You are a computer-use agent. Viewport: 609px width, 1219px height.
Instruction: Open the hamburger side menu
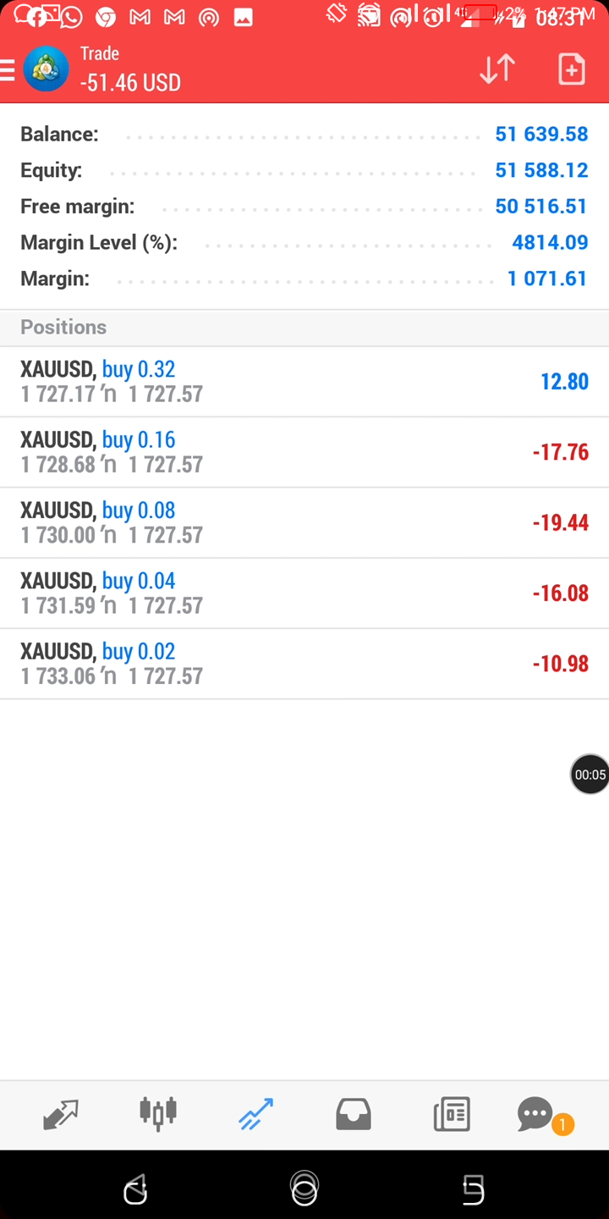click(7, 69)
